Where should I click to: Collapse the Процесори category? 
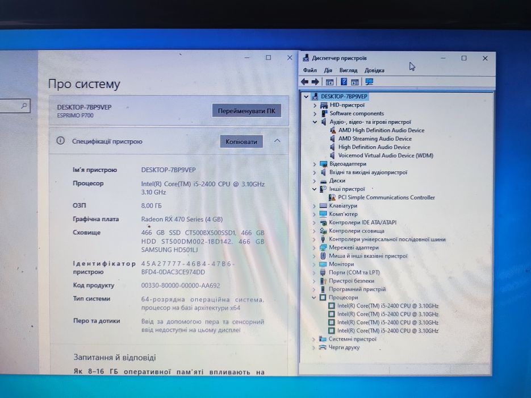click(314, 298)
